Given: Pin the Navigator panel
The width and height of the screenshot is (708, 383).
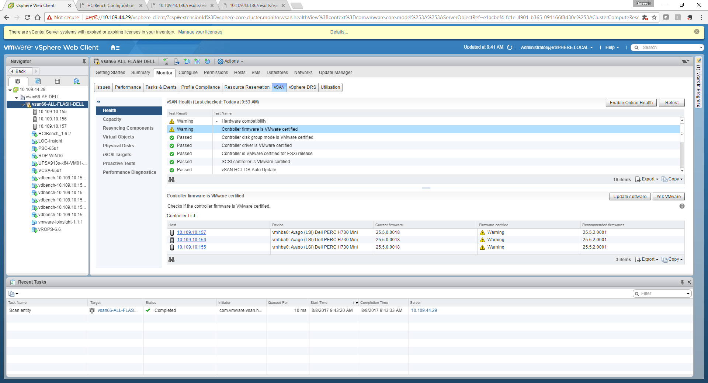Looking at the screenshot, I should click(84, 62).
